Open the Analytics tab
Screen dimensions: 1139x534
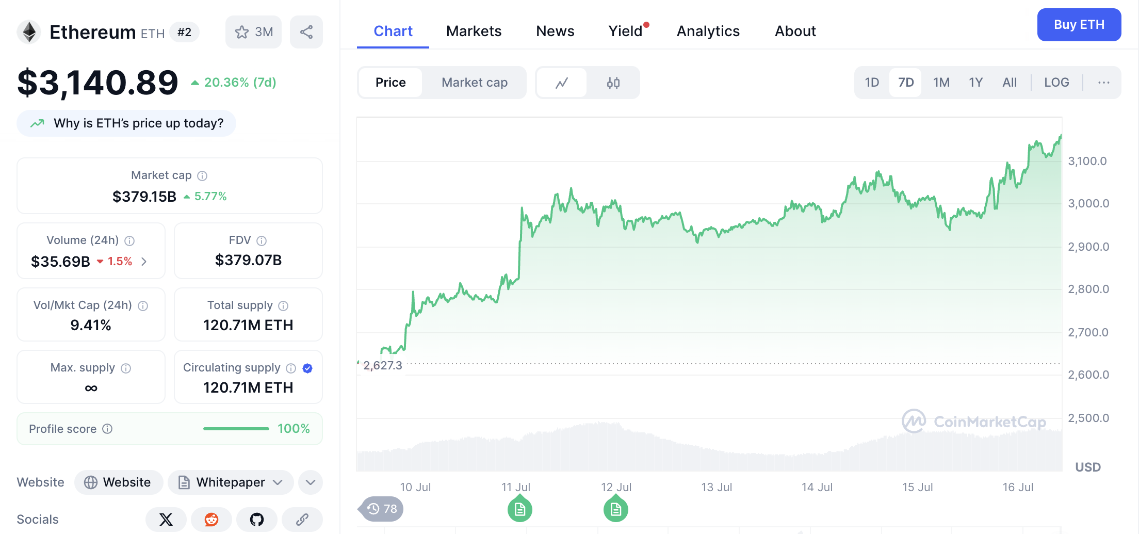point(708,31)
